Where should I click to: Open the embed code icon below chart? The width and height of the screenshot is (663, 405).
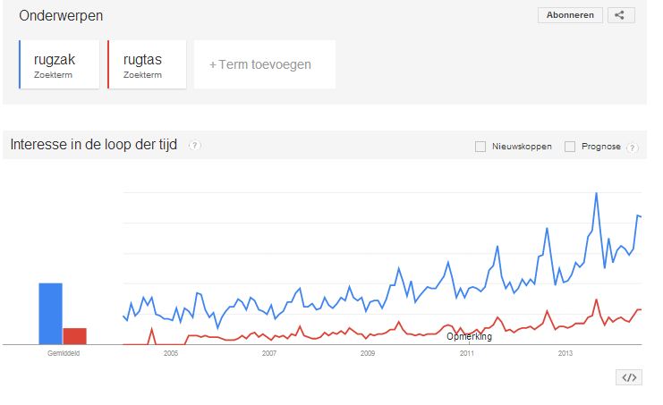click(x=629, y=377)
